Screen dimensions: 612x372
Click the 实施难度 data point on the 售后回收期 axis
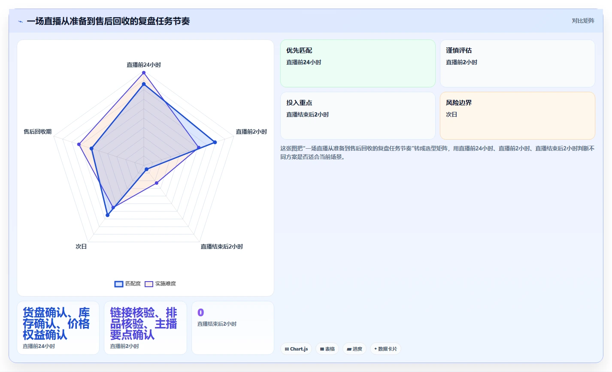79,144
